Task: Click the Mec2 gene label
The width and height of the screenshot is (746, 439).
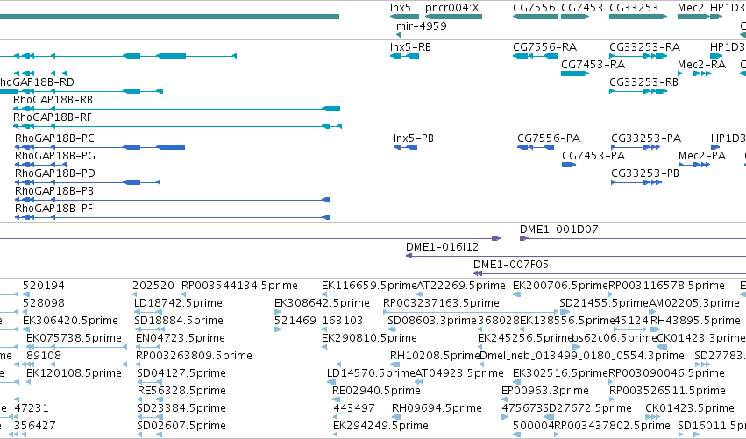Action: click(x=691, y=8)
